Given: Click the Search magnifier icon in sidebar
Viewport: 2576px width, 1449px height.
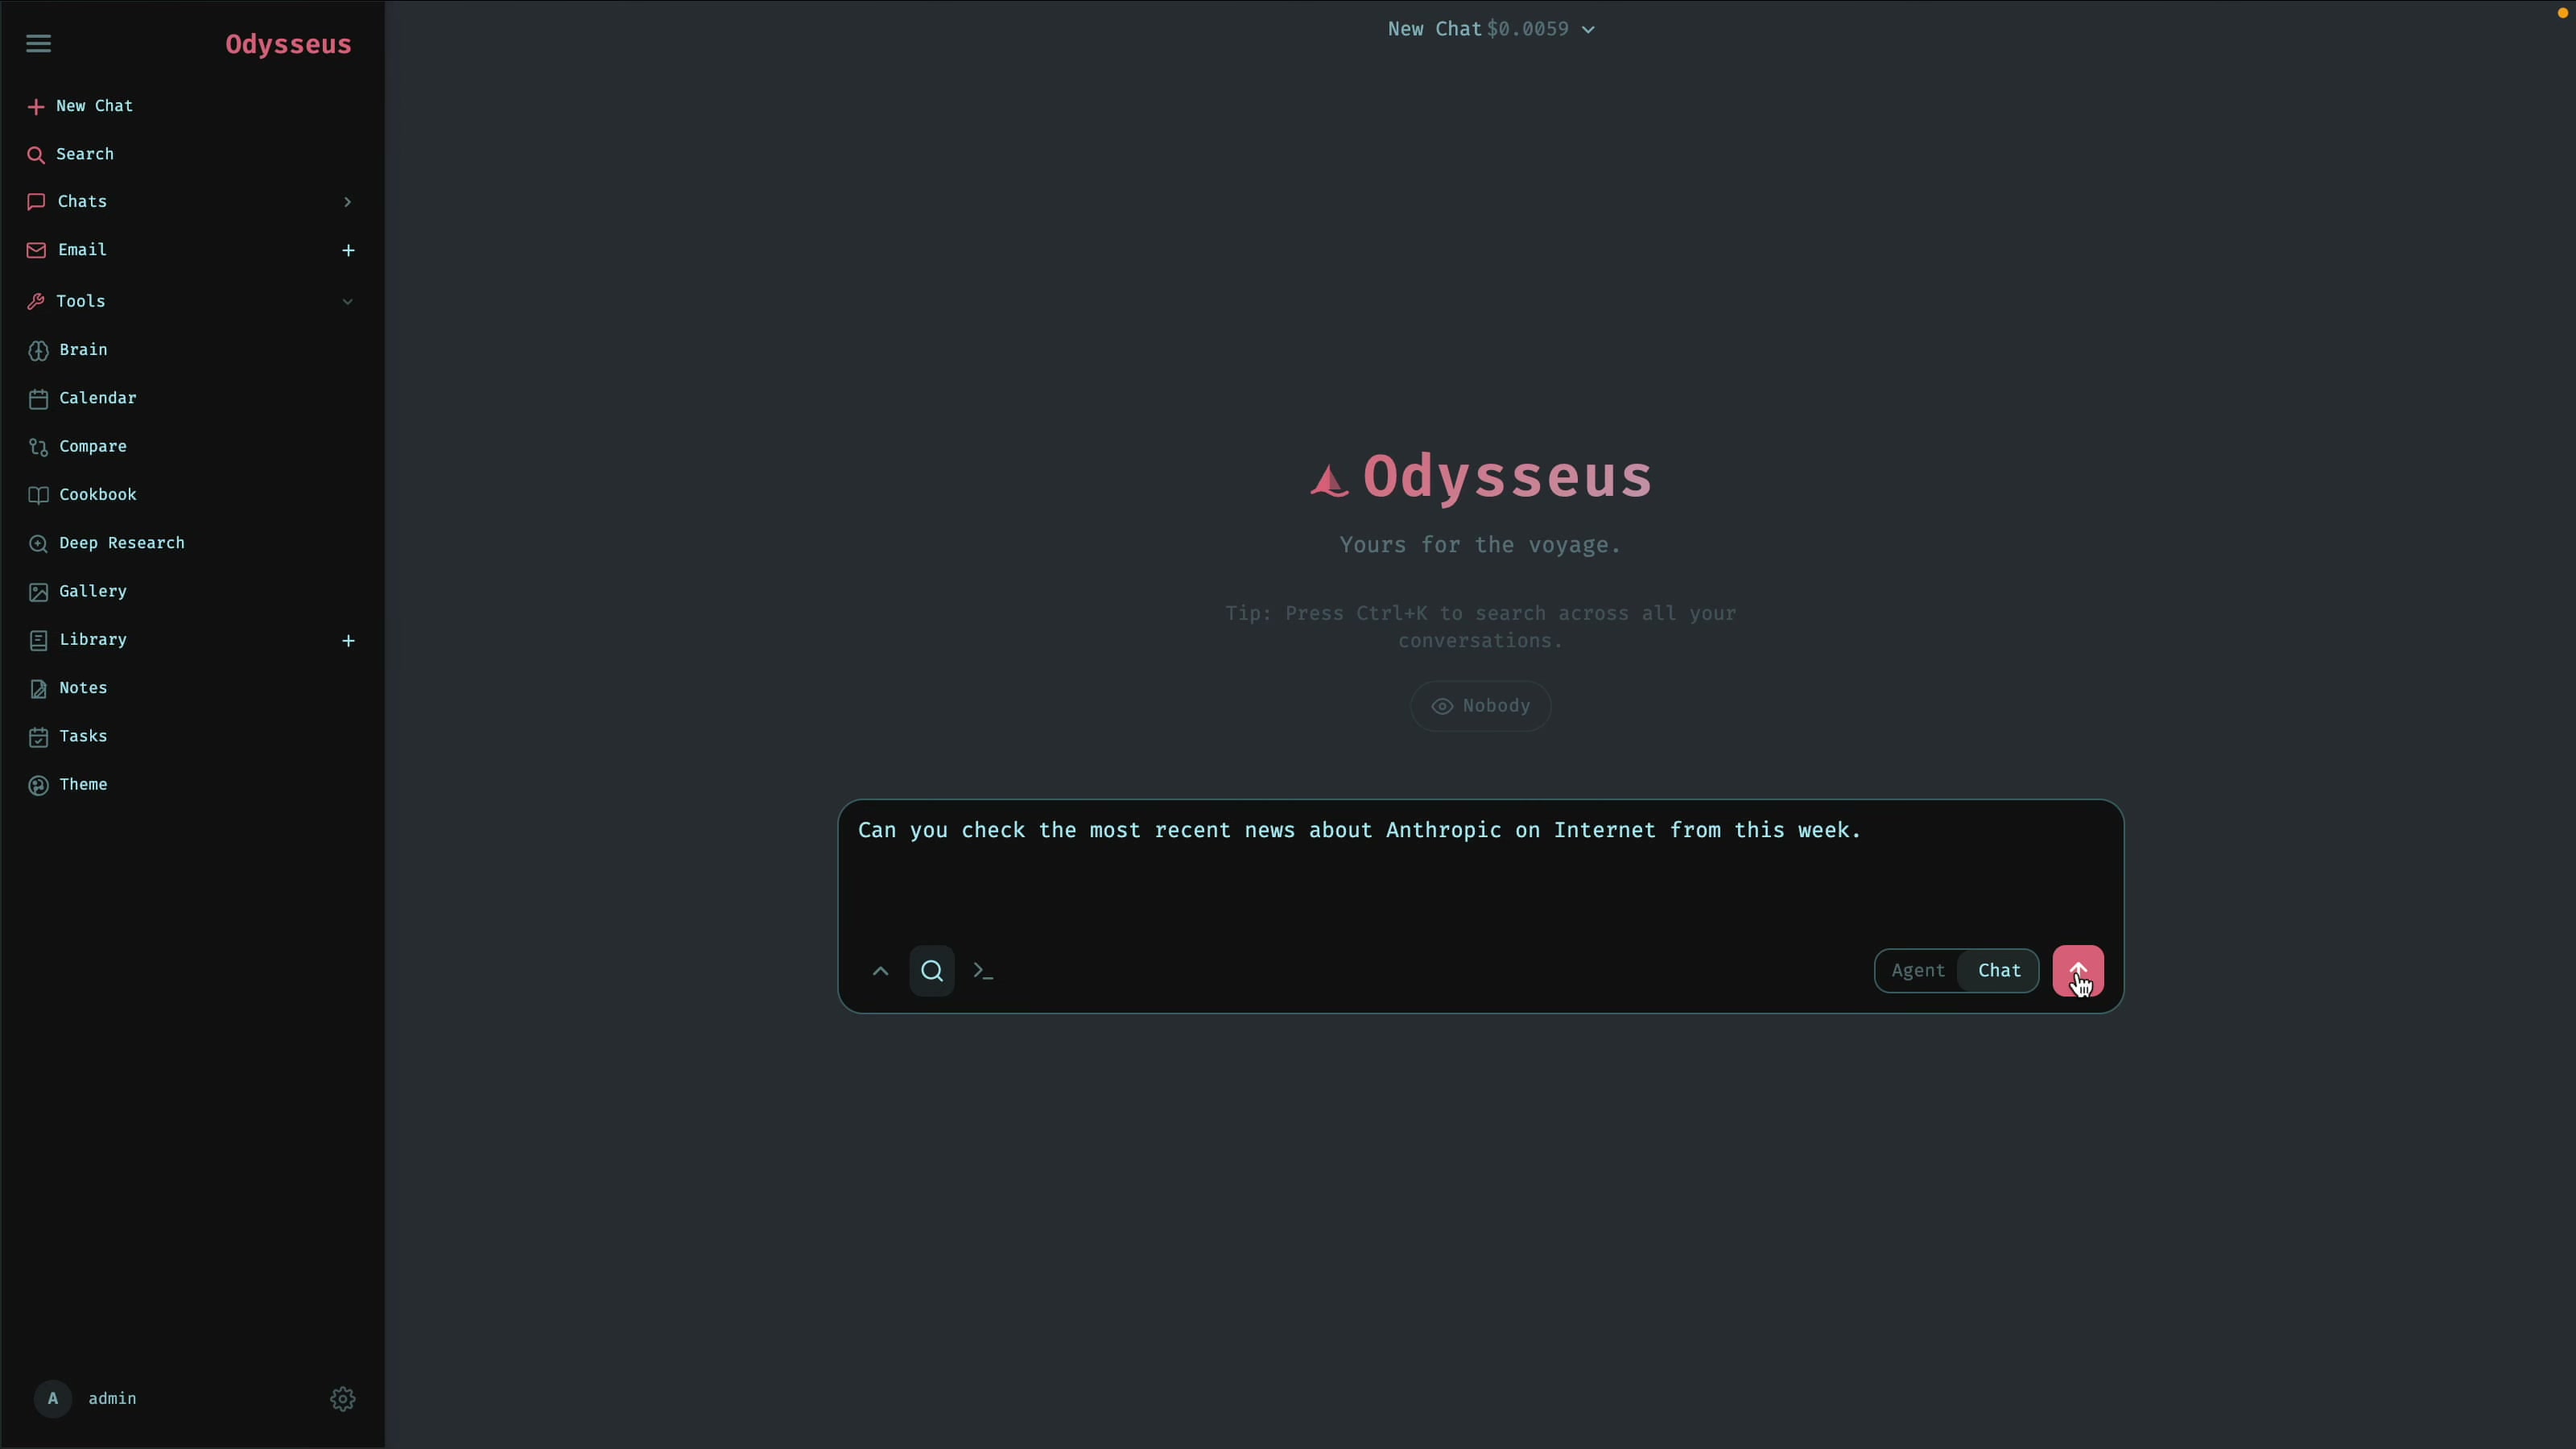Looking at the screenshot, I should point(36,155).
